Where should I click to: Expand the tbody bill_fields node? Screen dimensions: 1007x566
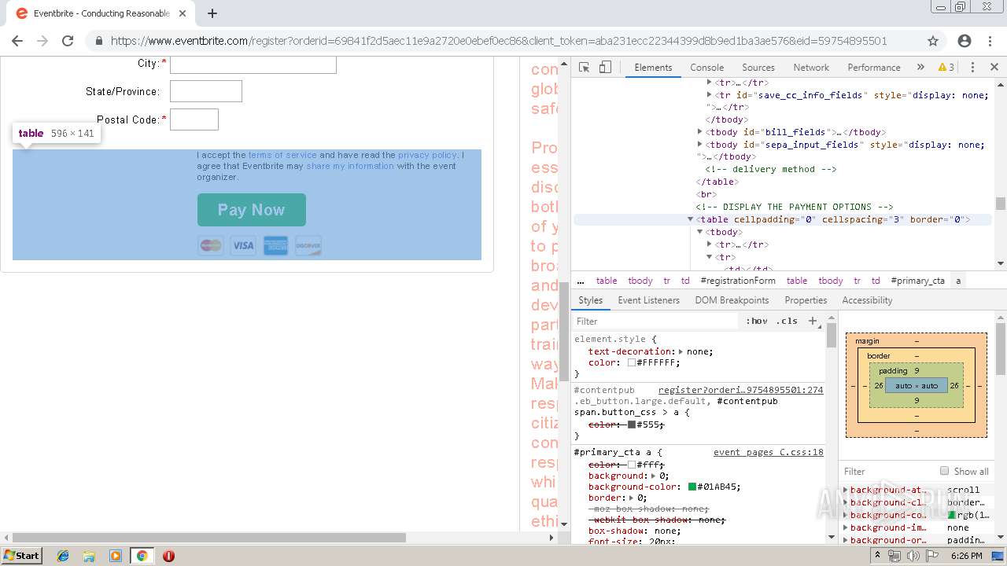point(699,132)
